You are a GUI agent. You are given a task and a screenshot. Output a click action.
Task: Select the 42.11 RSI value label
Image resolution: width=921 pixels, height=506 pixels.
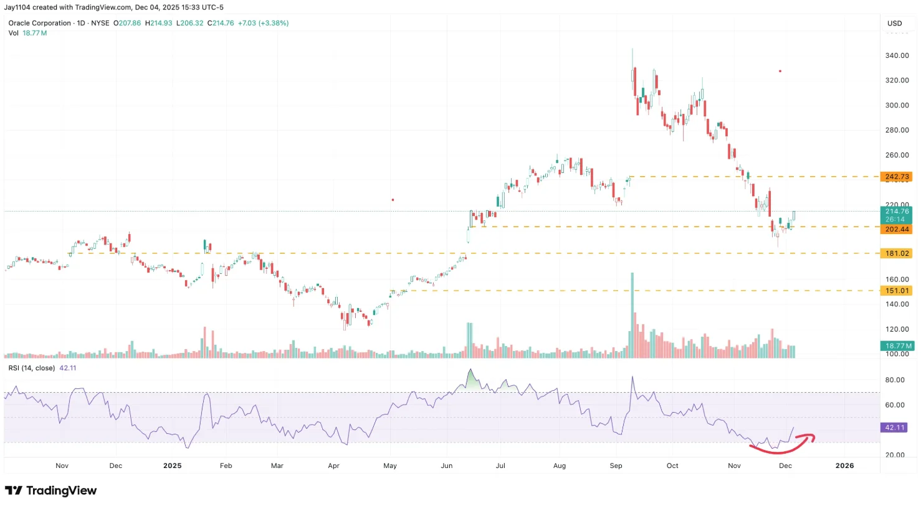tap(894, 428)
